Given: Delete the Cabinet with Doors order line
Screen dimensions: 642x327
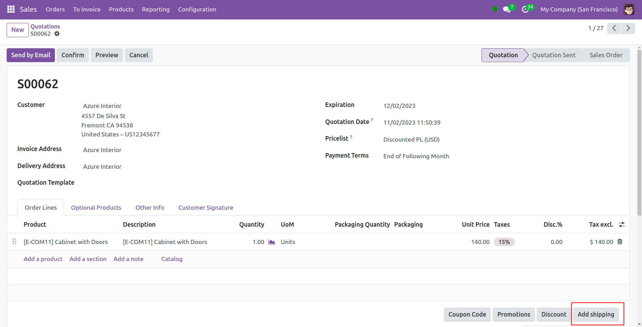Looking at the screenshot, I should 620,242.
